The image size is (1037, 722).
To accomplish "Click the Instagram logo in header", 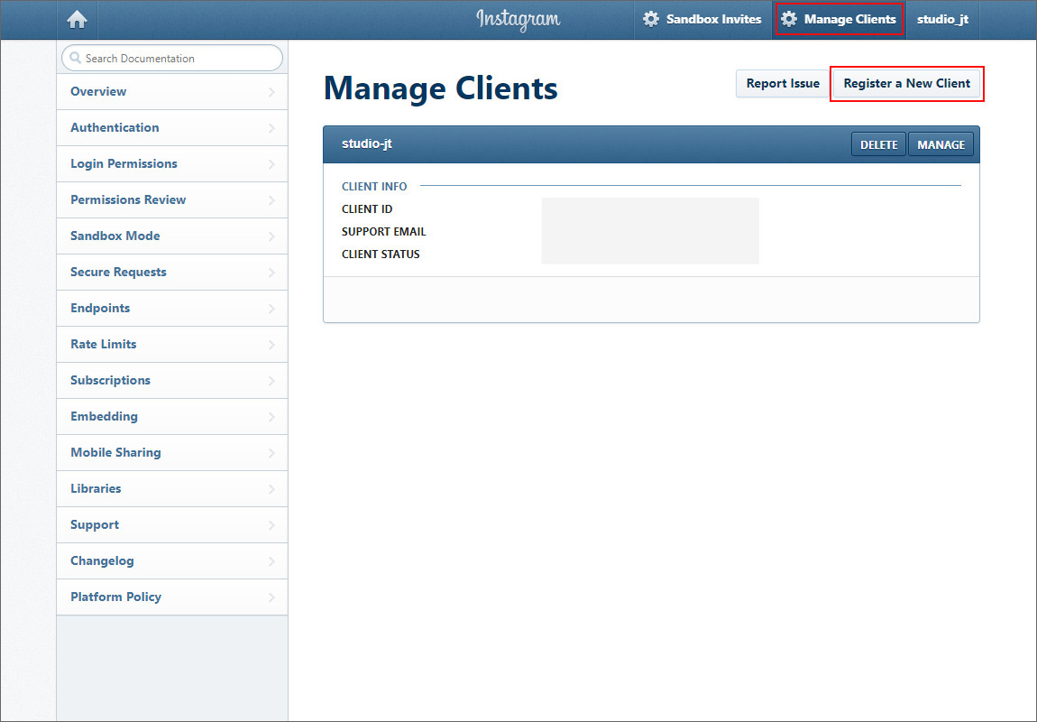I will (518, 19).
